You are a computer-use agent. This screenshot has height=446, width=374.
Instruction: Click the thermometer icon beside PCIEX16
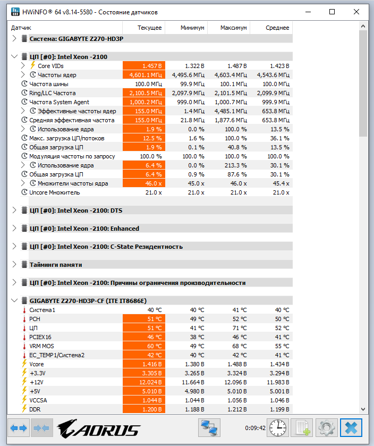pos(24,337)
